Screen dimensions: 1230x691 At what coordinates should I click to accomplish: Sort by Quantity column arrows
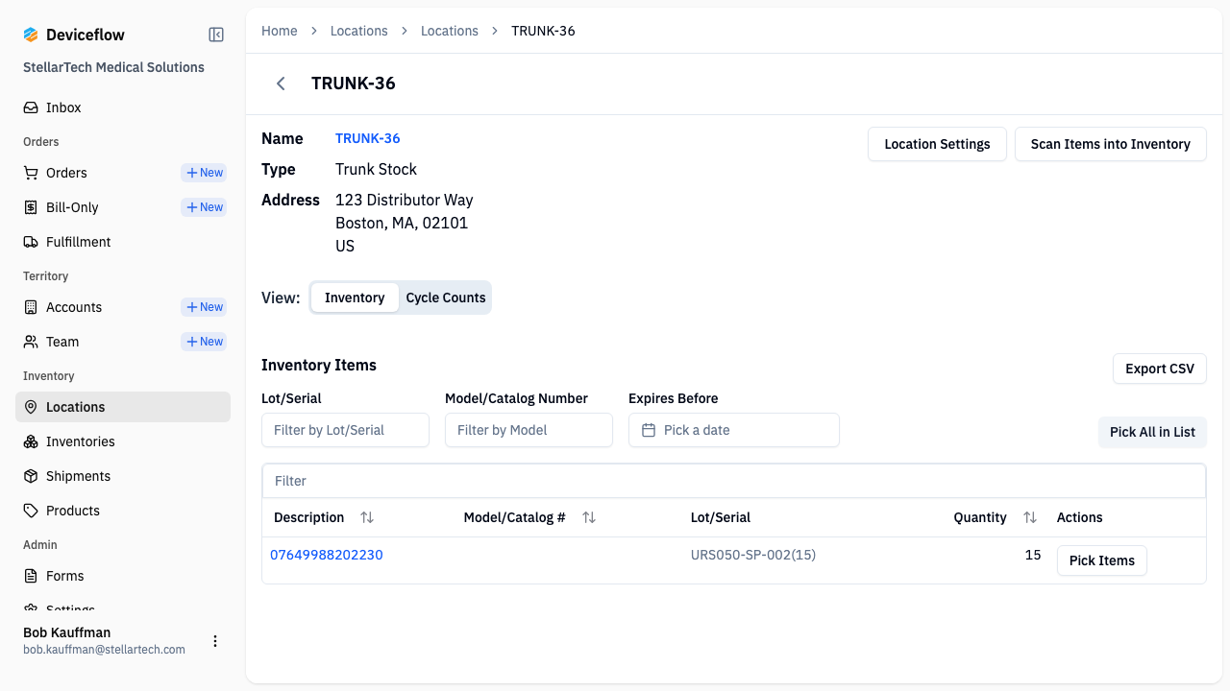[1030, 517]
